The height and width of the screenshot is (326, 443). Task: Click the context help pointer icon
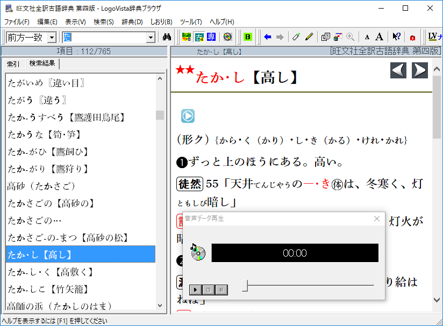(396, 37)
